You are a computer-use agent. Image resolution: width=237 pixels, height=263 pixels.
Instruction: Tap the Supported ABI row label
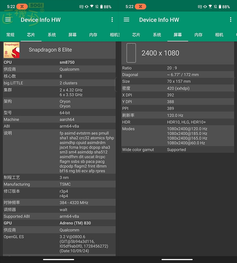coord(17,216)
